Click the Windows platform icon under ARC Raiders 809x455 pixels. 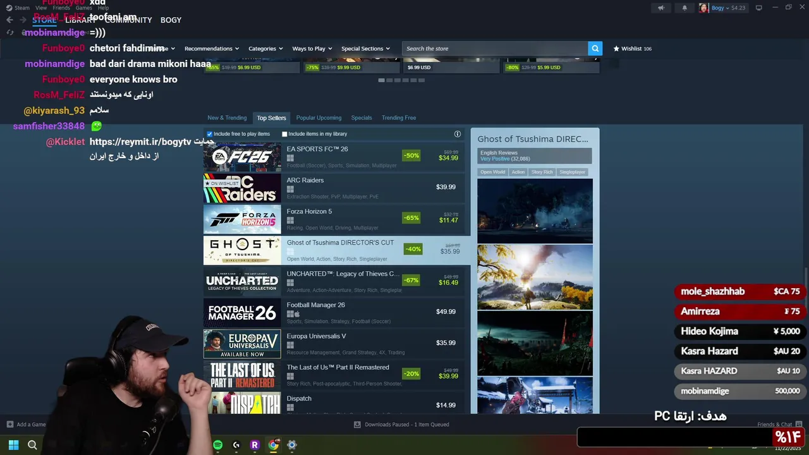click(x=290, y=189)
